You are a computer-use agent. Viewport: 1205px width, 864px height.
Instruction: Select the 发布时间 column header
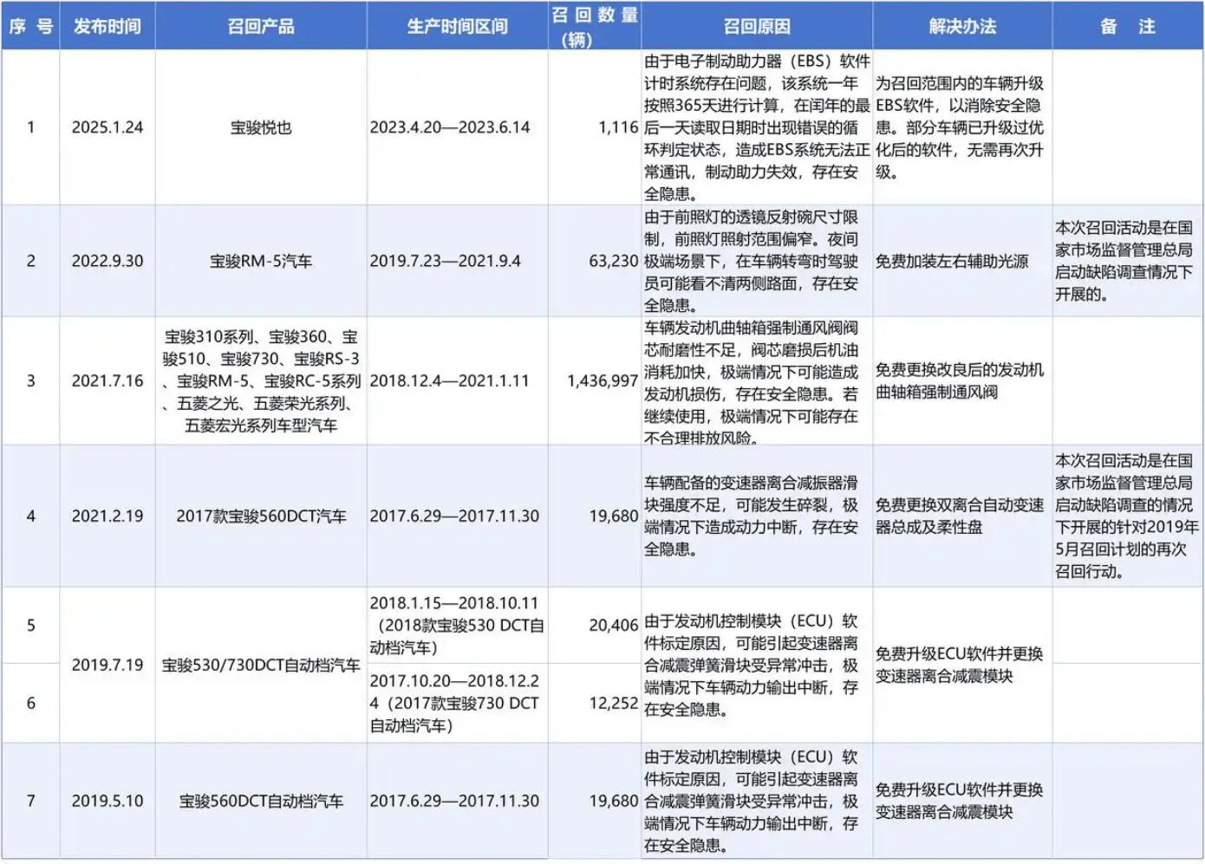coord(107,26)
